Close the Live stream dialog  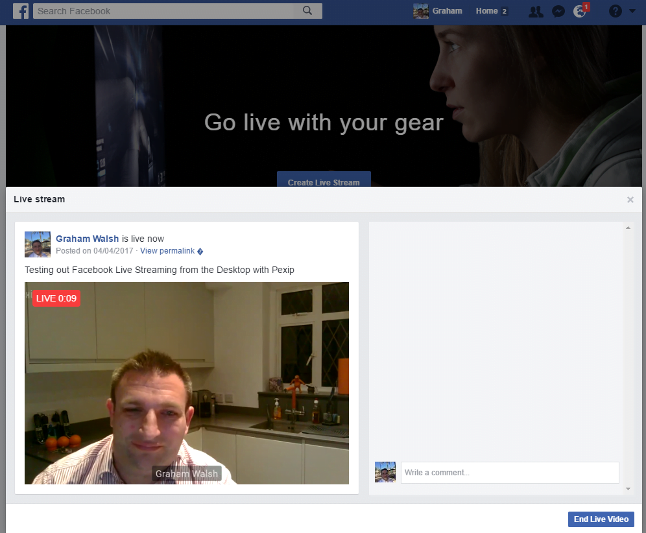click(630, 200)
